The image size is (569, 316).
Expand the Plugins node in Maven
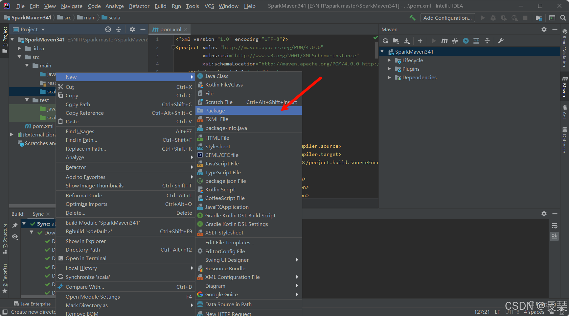pyautogui.click(x=389, y=69)
